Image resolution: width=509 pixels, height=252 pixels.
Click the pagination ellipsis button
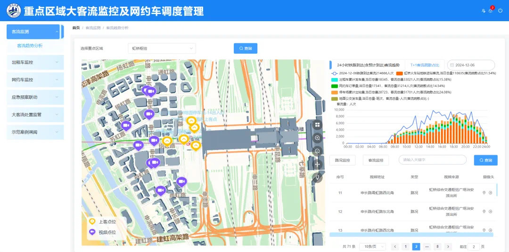427,246
